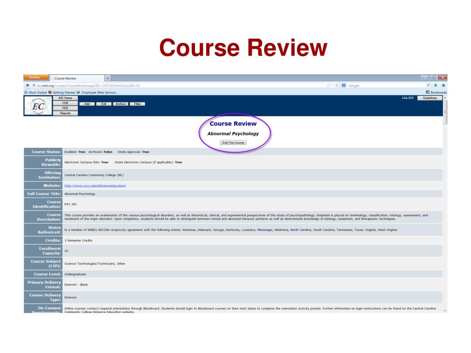Select the Course Review browser tab
Image resolution: width=471 pixels, height=353 pixels.
77,78
